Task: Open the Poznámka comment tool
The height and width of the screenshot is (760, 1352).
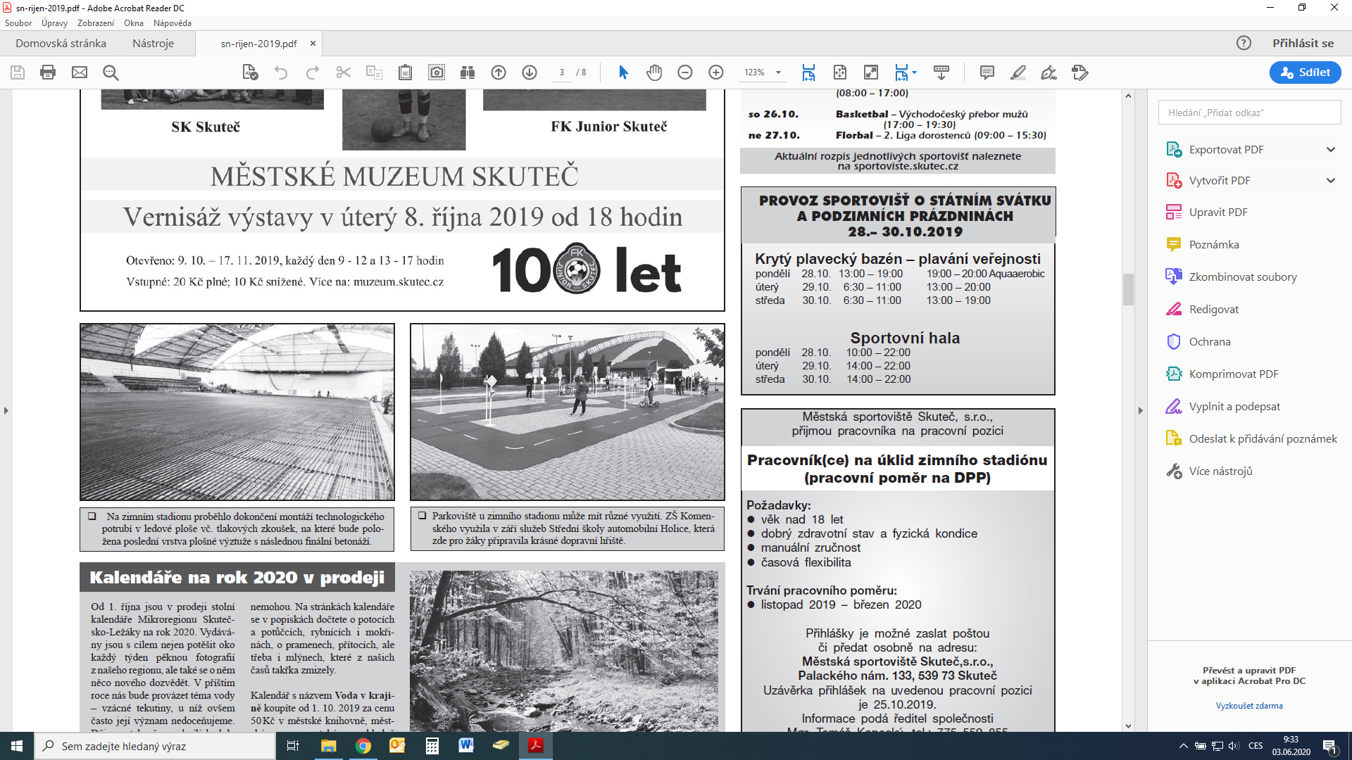Action: [x=1214, y=244]
